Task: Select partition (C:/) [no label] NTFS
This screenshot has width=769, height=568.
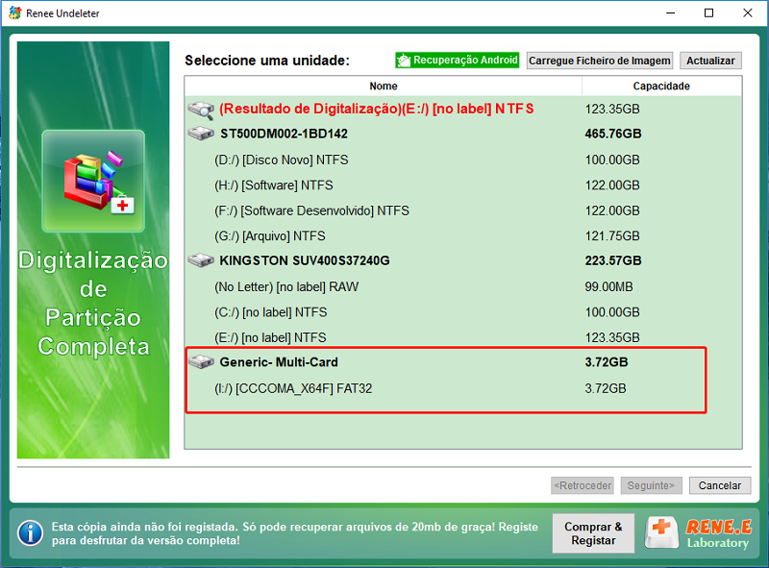Action: pyautogui.click(x=463, y=312)
